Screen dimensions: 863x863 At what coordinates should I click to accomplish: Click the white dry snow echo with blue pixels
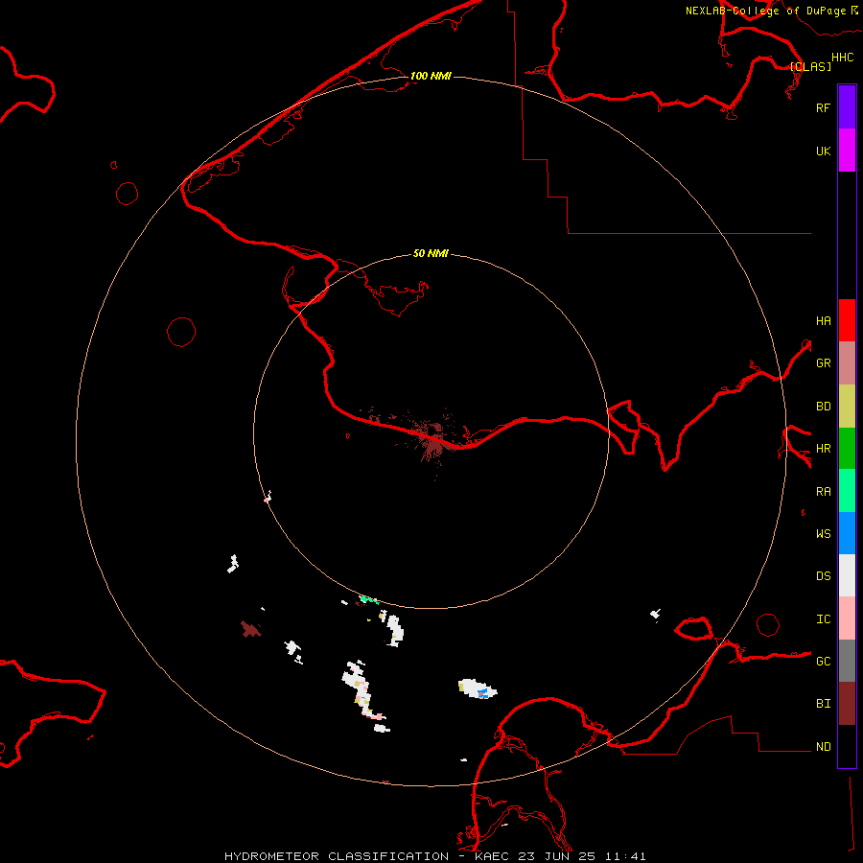[478, 688]
